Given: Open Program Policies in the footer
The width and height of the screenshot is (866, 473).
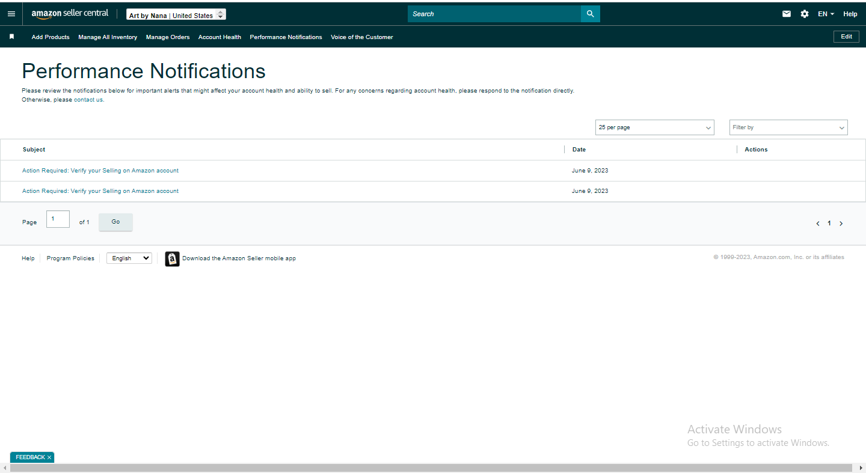Looking at the screenshot, I should [x=70, y=258].
